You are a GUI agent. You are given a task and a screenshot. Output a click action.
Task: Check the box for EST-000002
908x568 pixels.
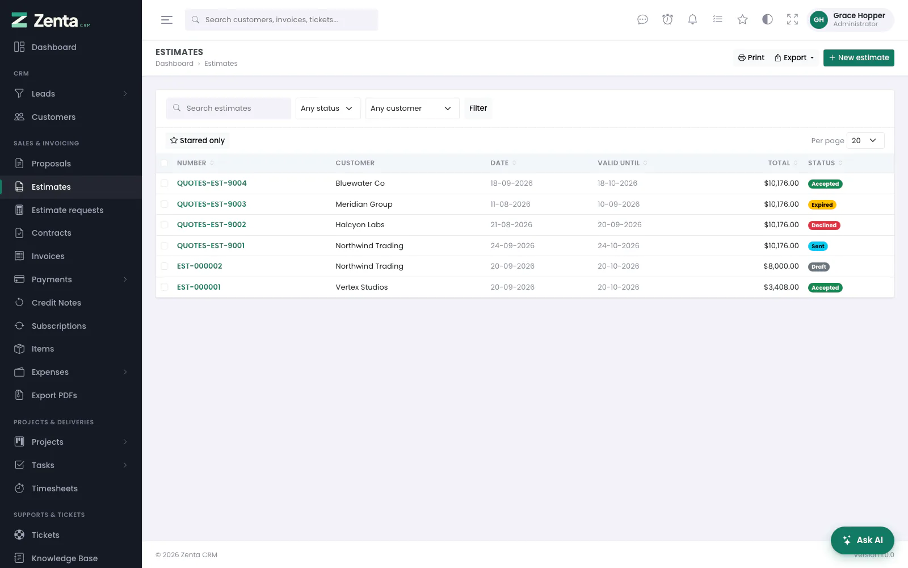pyautogui.click(x=164, y=266)
